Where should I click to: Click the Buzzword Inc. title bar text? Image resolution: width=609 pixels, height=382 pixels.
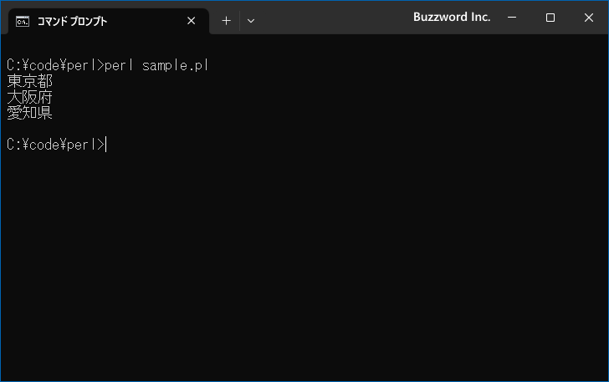[x=452, y=17]
